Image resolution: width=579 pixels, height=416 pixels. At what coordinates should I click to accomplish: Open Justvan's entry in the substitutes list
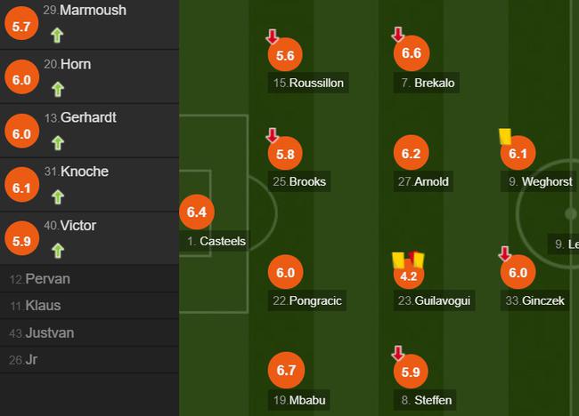click(89, 333)
